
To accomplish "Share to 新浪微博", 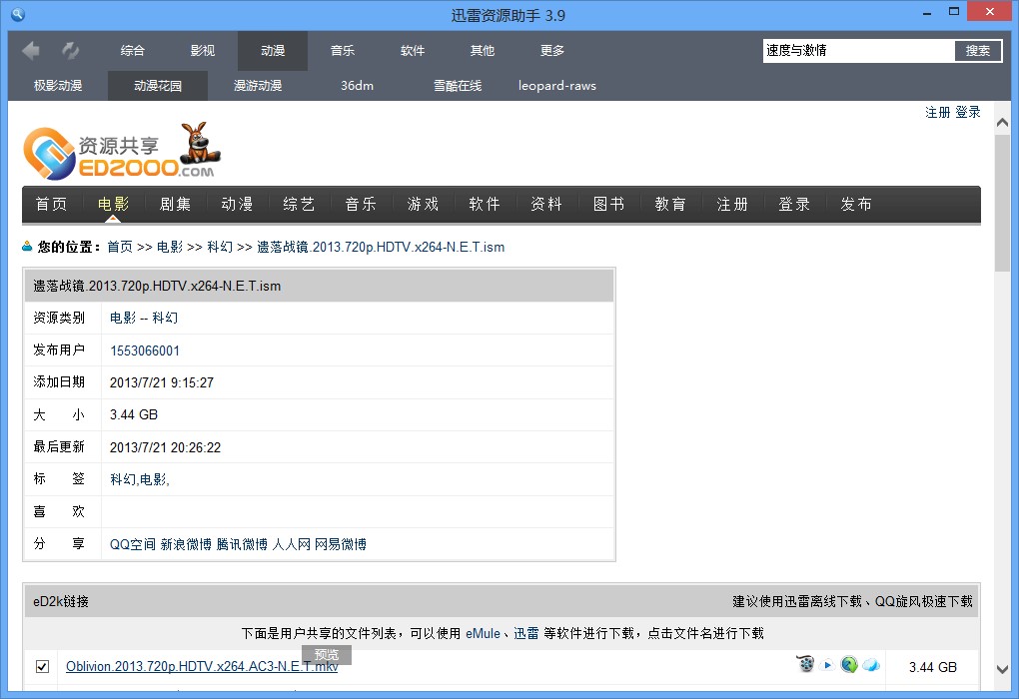I will pos(186,544).
